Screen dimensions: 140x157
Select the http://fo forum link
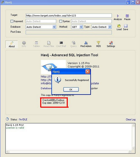click(46, 80)
